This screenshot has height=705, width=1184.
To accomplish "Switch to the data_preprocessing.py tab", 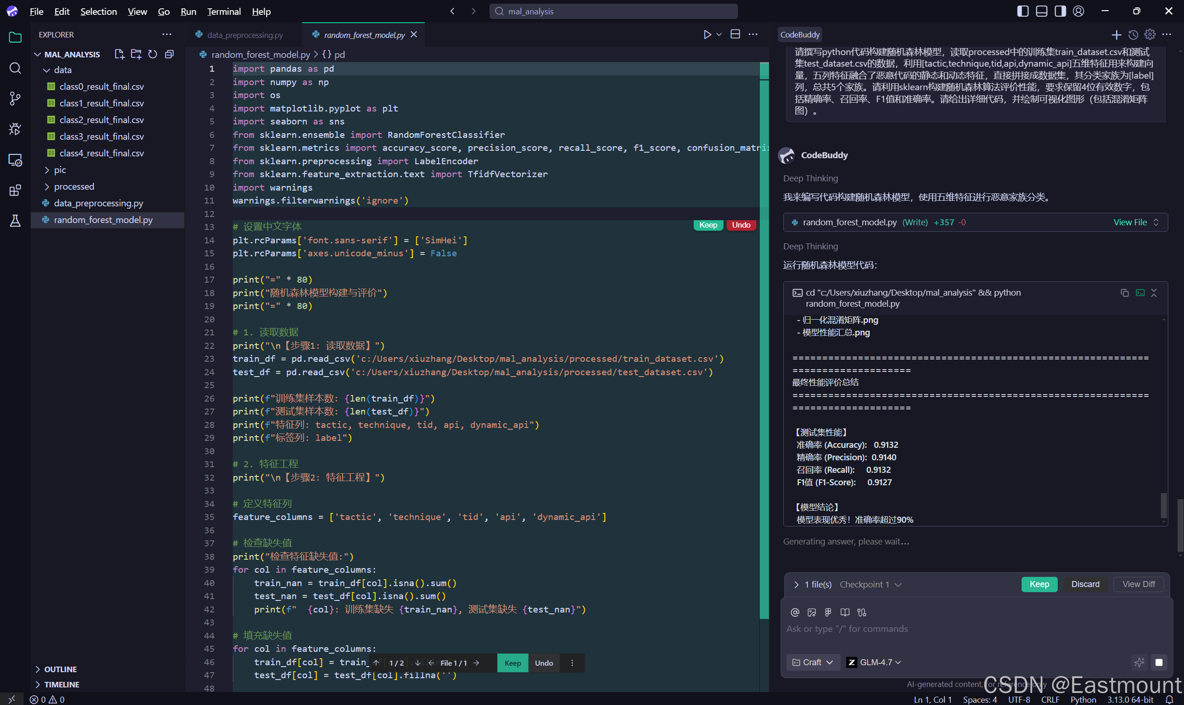I will [245, 35].
